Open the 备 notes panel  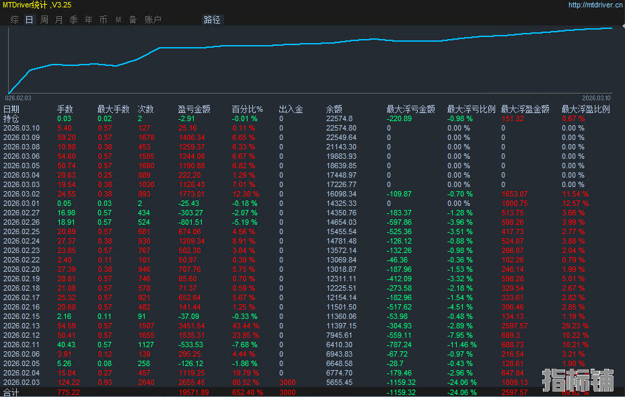[x=132, y=20]
